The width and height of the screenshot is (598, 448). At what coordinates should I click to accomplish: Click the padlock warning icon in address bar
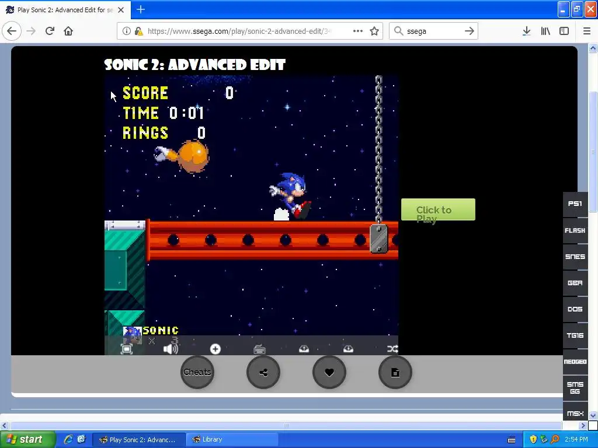tap(139, 31)
